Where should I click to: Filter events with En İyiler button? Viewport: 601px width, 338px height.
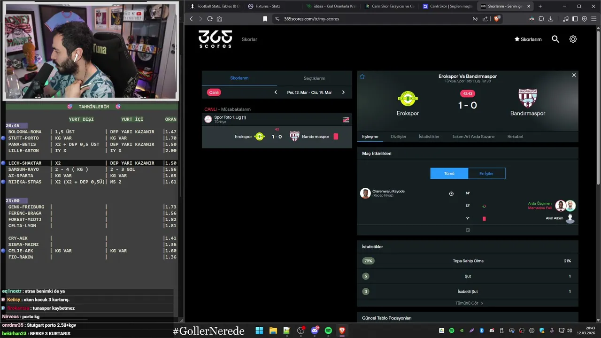click(x=486, y=173)
